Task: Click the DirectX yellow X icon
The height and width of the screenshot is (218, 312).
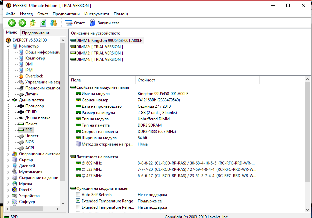Action: coord(15,190)
